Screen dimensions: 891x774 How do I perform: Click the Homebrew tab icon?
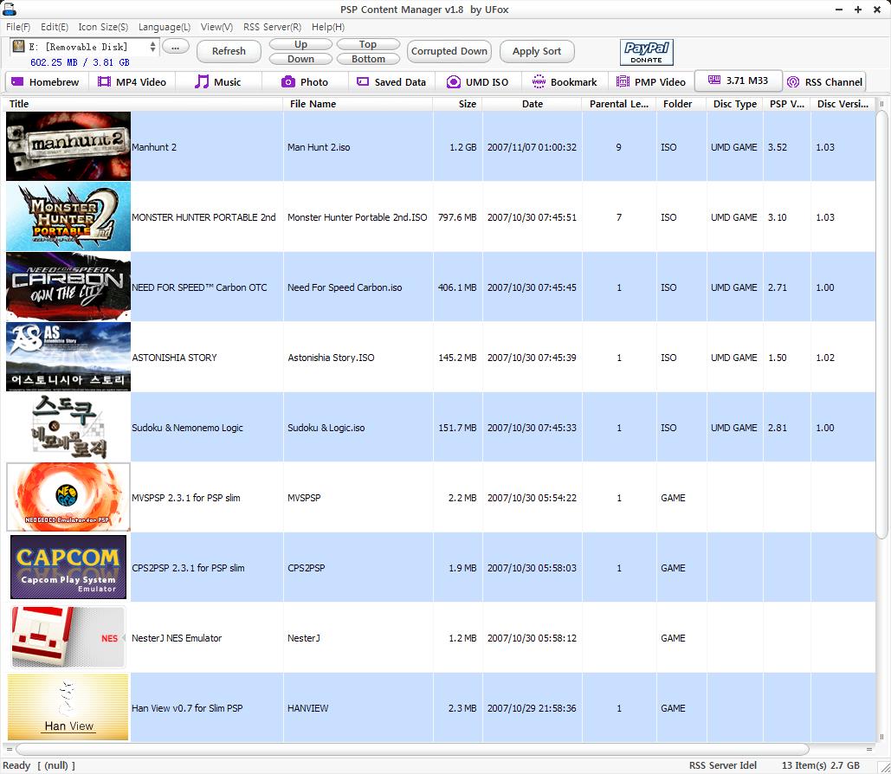[17, 82]
